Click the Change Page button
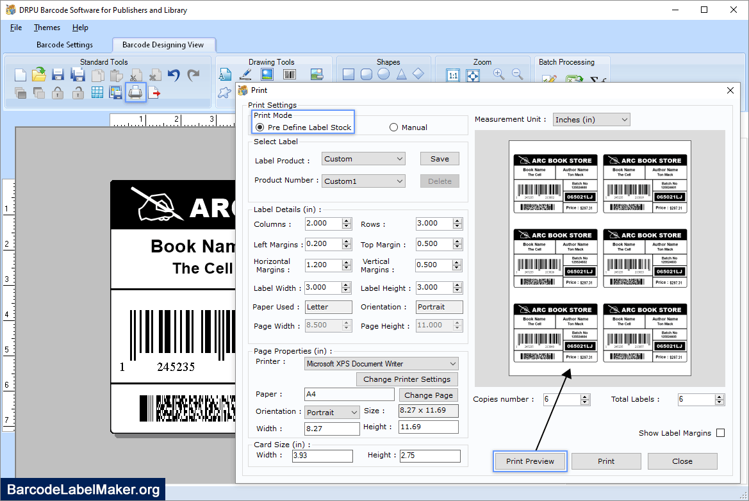Viewport: 749px width, 501px height. (429, 395)
